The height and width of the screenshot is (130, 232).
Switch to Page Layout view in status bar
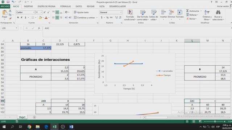pyautogui.click(x=194, y=121)
